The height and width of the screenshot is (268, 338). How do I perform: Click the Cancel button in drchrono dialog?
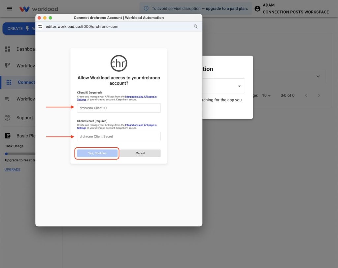140,153
